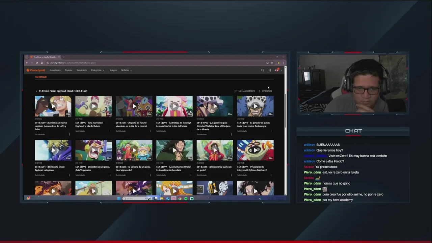Open Spotify from the taskbar
Viewport: 432px width, 243px height.
pyautogui.click(x=186, y=198)
